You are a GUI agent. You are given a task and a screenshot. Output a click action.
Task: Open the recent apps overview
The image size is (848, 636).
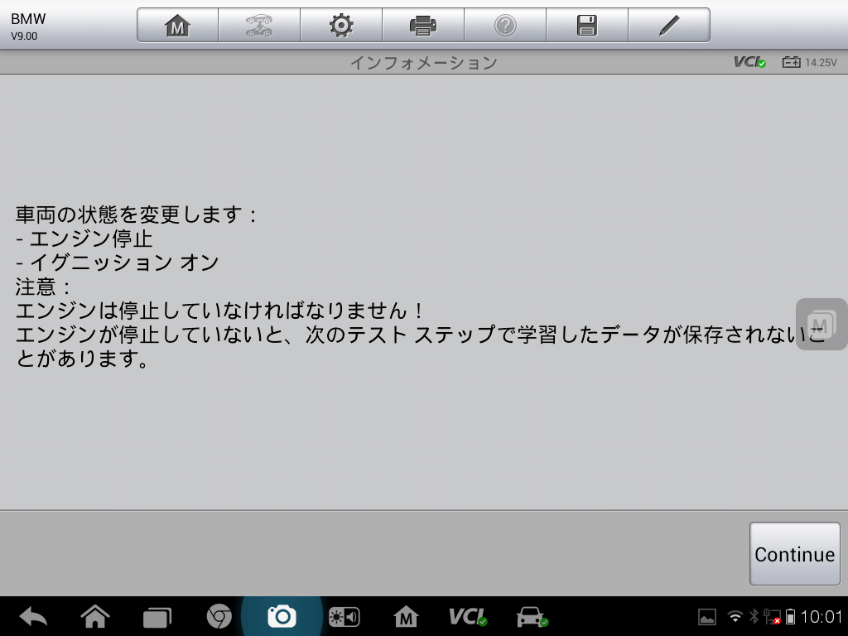(x=157, y=616)
